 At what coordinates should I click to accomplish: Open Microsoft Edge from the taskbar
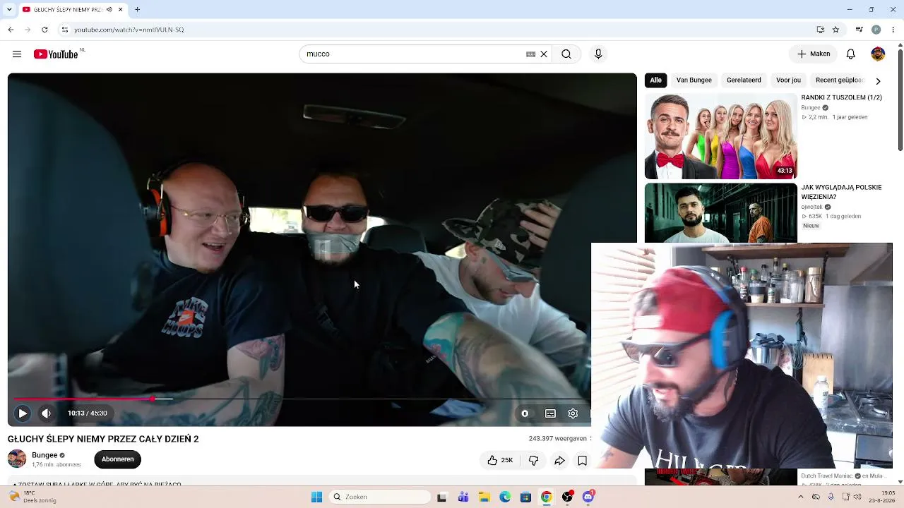pos(505,497)
